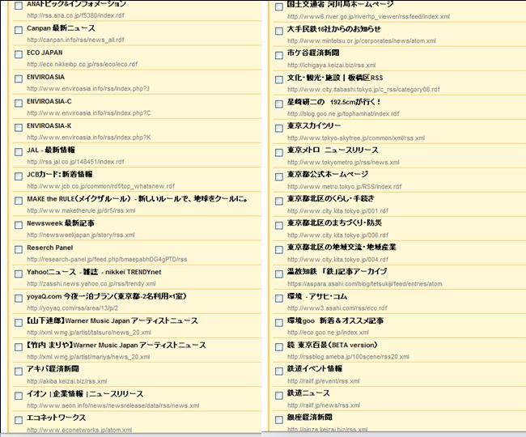The image size is (526, 437).
Task: Tick the ECO JAPAN feed checkbox
Action: coord(19,54)
